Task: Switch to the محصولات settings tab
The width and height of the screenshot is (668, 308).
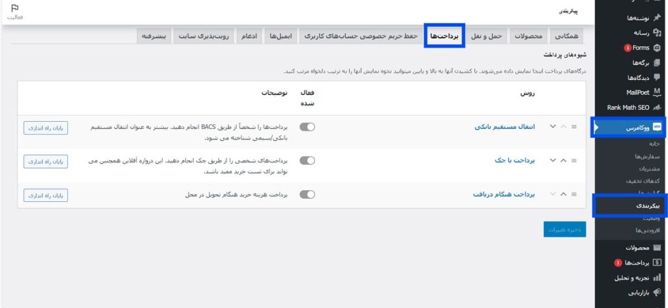Action: pos(528,36)
